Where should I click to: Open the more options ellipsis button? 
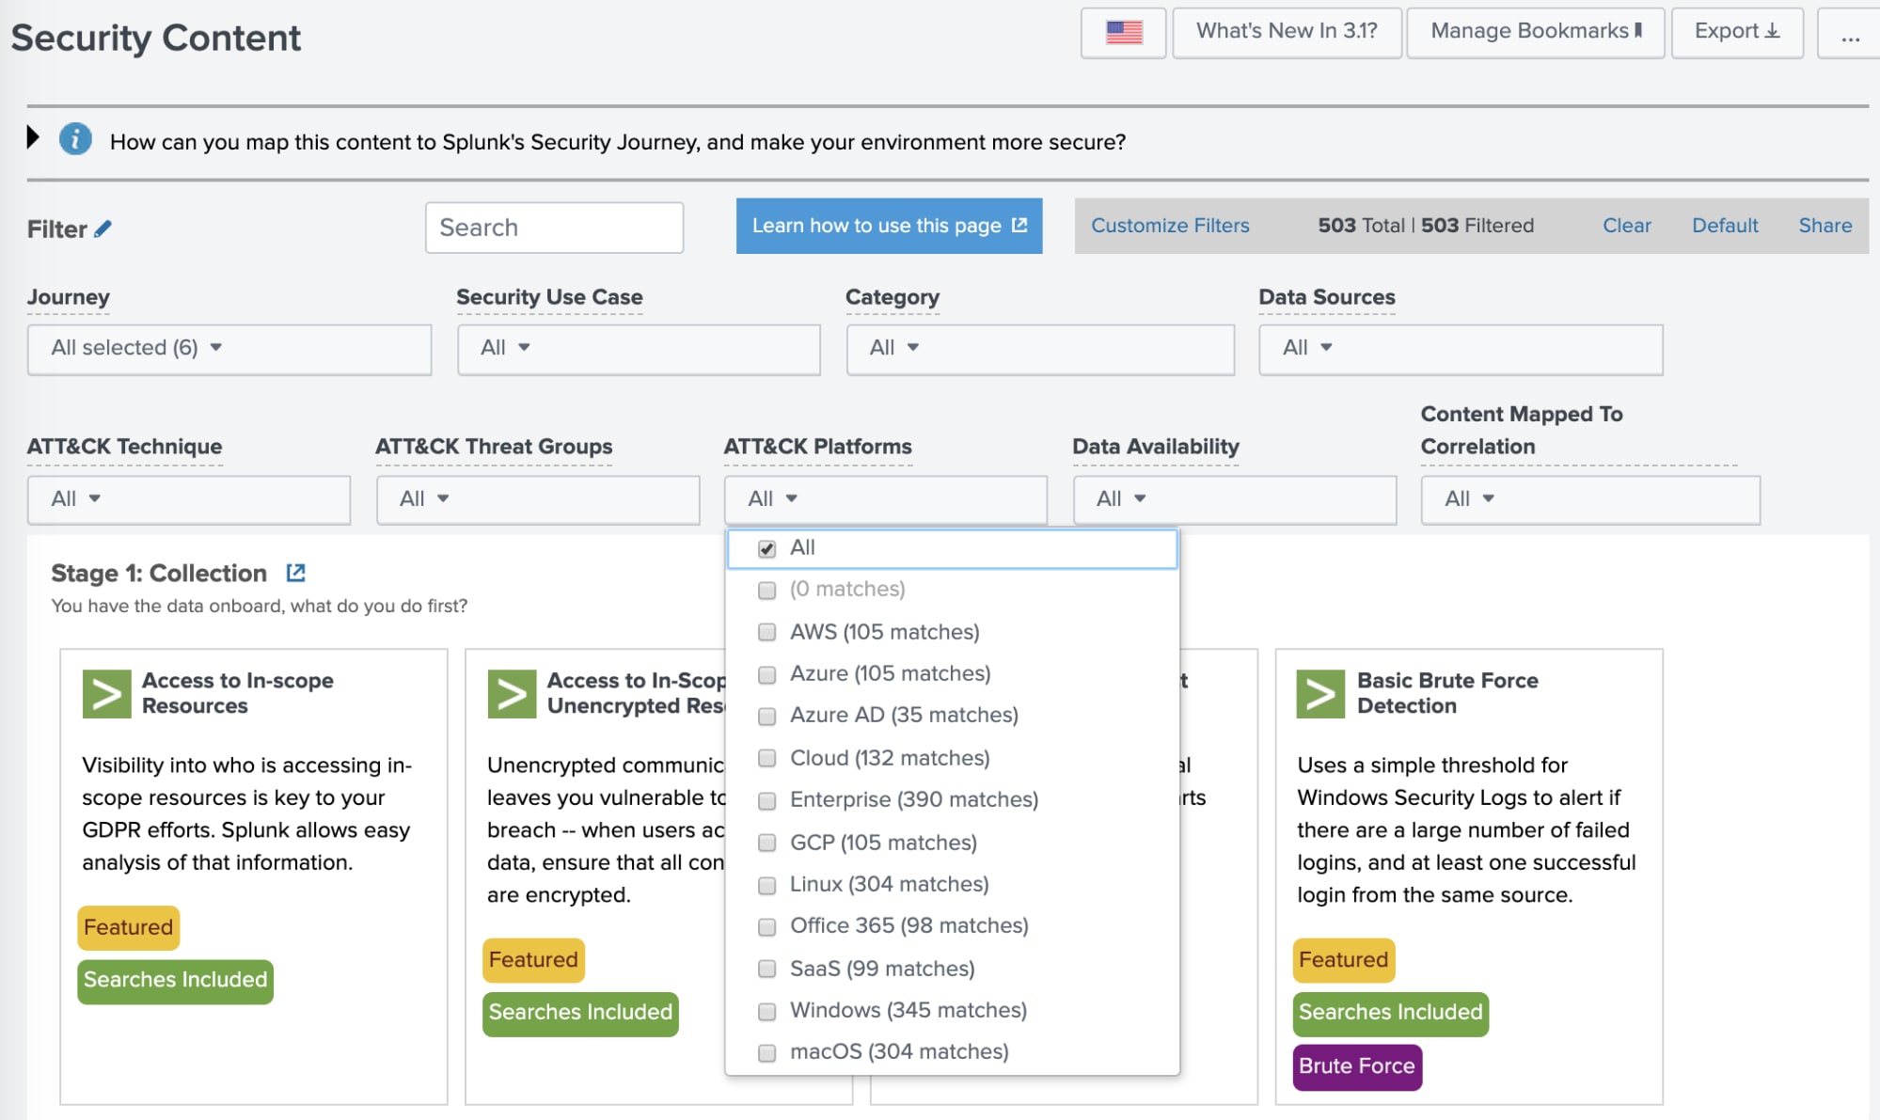(x=1850, y=33)
